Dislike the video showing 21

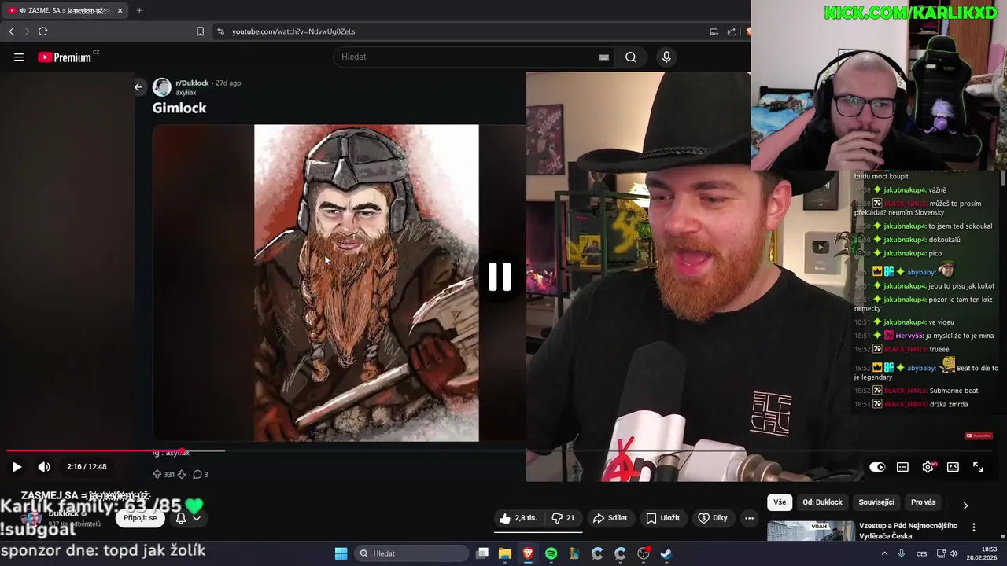[x=563, y=518]
